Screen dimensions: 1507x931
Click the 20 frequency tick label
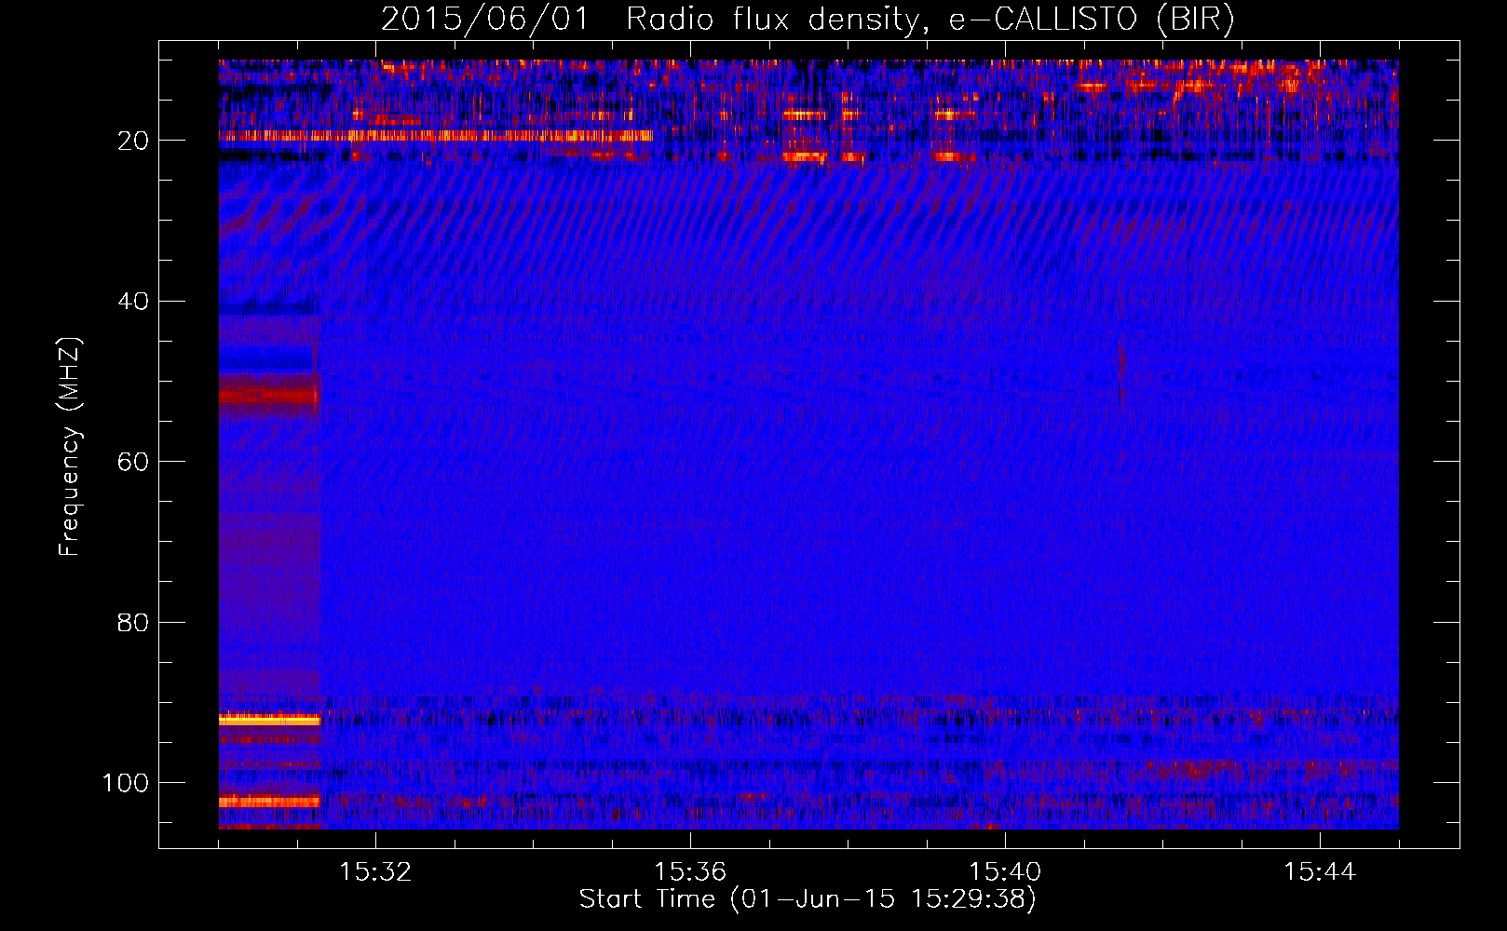click(133, 141)
